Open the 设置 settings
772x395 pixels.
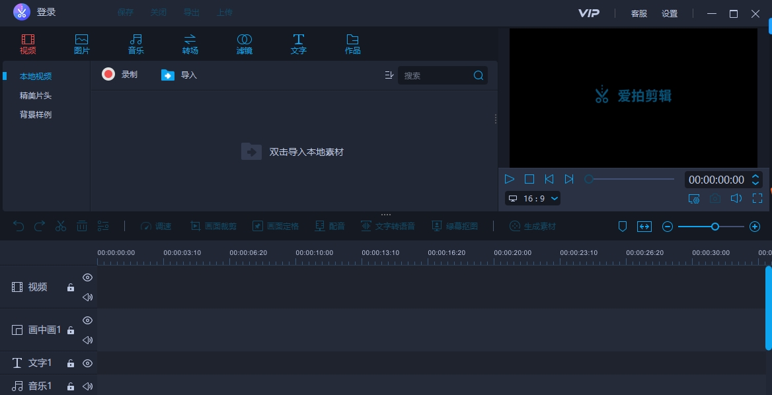point(670,14)
